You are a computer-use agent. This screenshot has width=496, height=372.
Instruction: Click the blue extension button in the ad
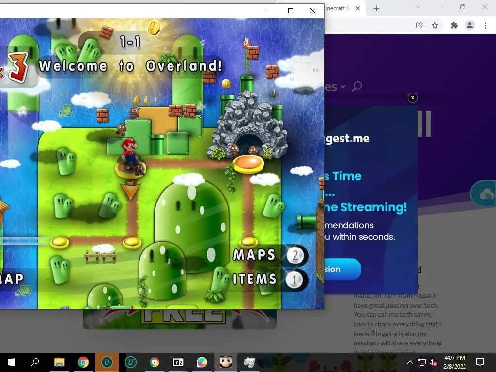(x=342, y=269)
